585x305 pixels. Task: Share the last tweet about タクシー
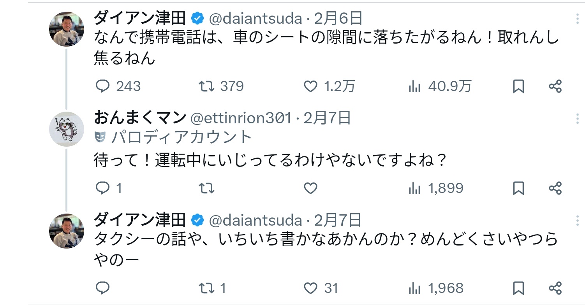click(x=555, y=288)
